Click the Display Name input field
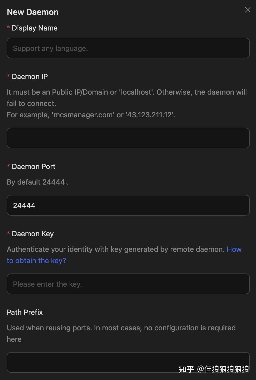 [128, 48]
